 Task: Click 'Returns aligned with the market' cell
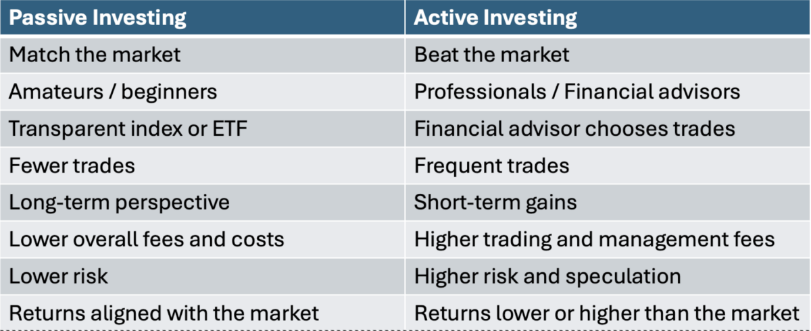coord(202,313)
